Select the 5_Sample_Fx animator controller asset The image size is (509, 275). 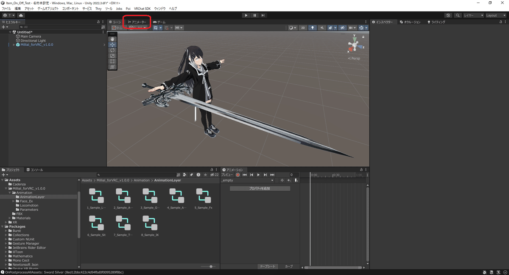204,199
